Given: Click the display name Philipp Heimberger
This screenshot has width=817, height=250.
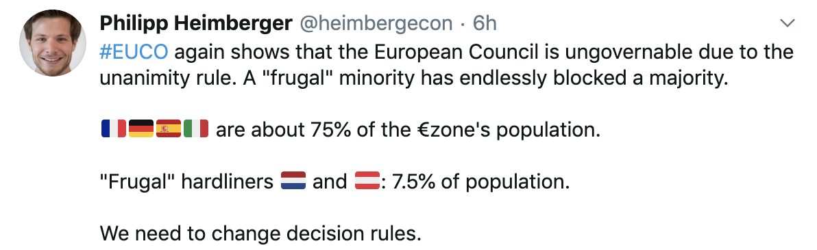Looking at the screenshot, I should (x=196, y=23).
